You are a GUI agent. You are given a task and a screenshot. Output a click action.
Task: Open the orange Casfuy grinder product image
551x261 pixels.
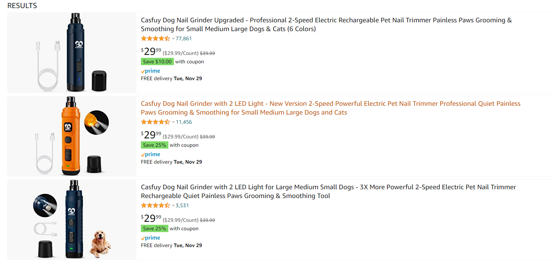pos(72,136)
